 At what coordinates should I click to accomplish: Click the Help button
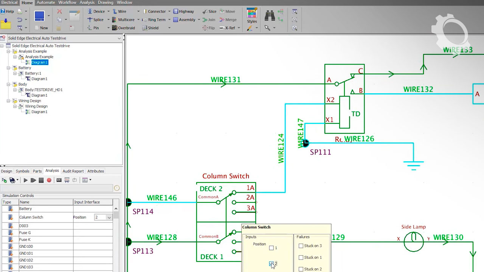(7, 11)
